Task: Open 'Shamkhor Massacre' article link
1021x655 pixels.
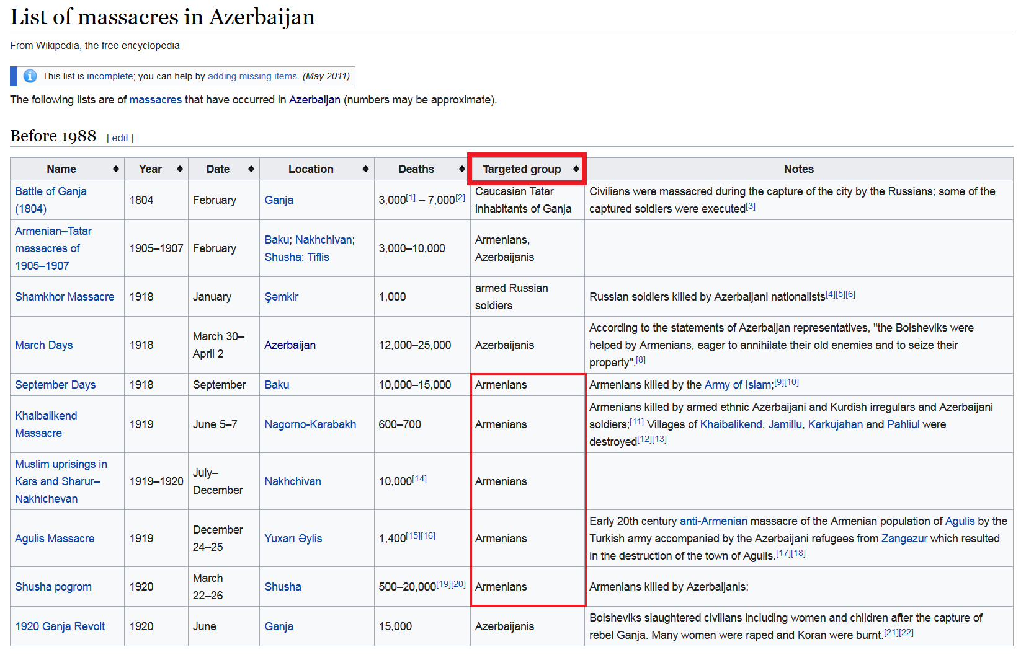Action: coord(65,297)
